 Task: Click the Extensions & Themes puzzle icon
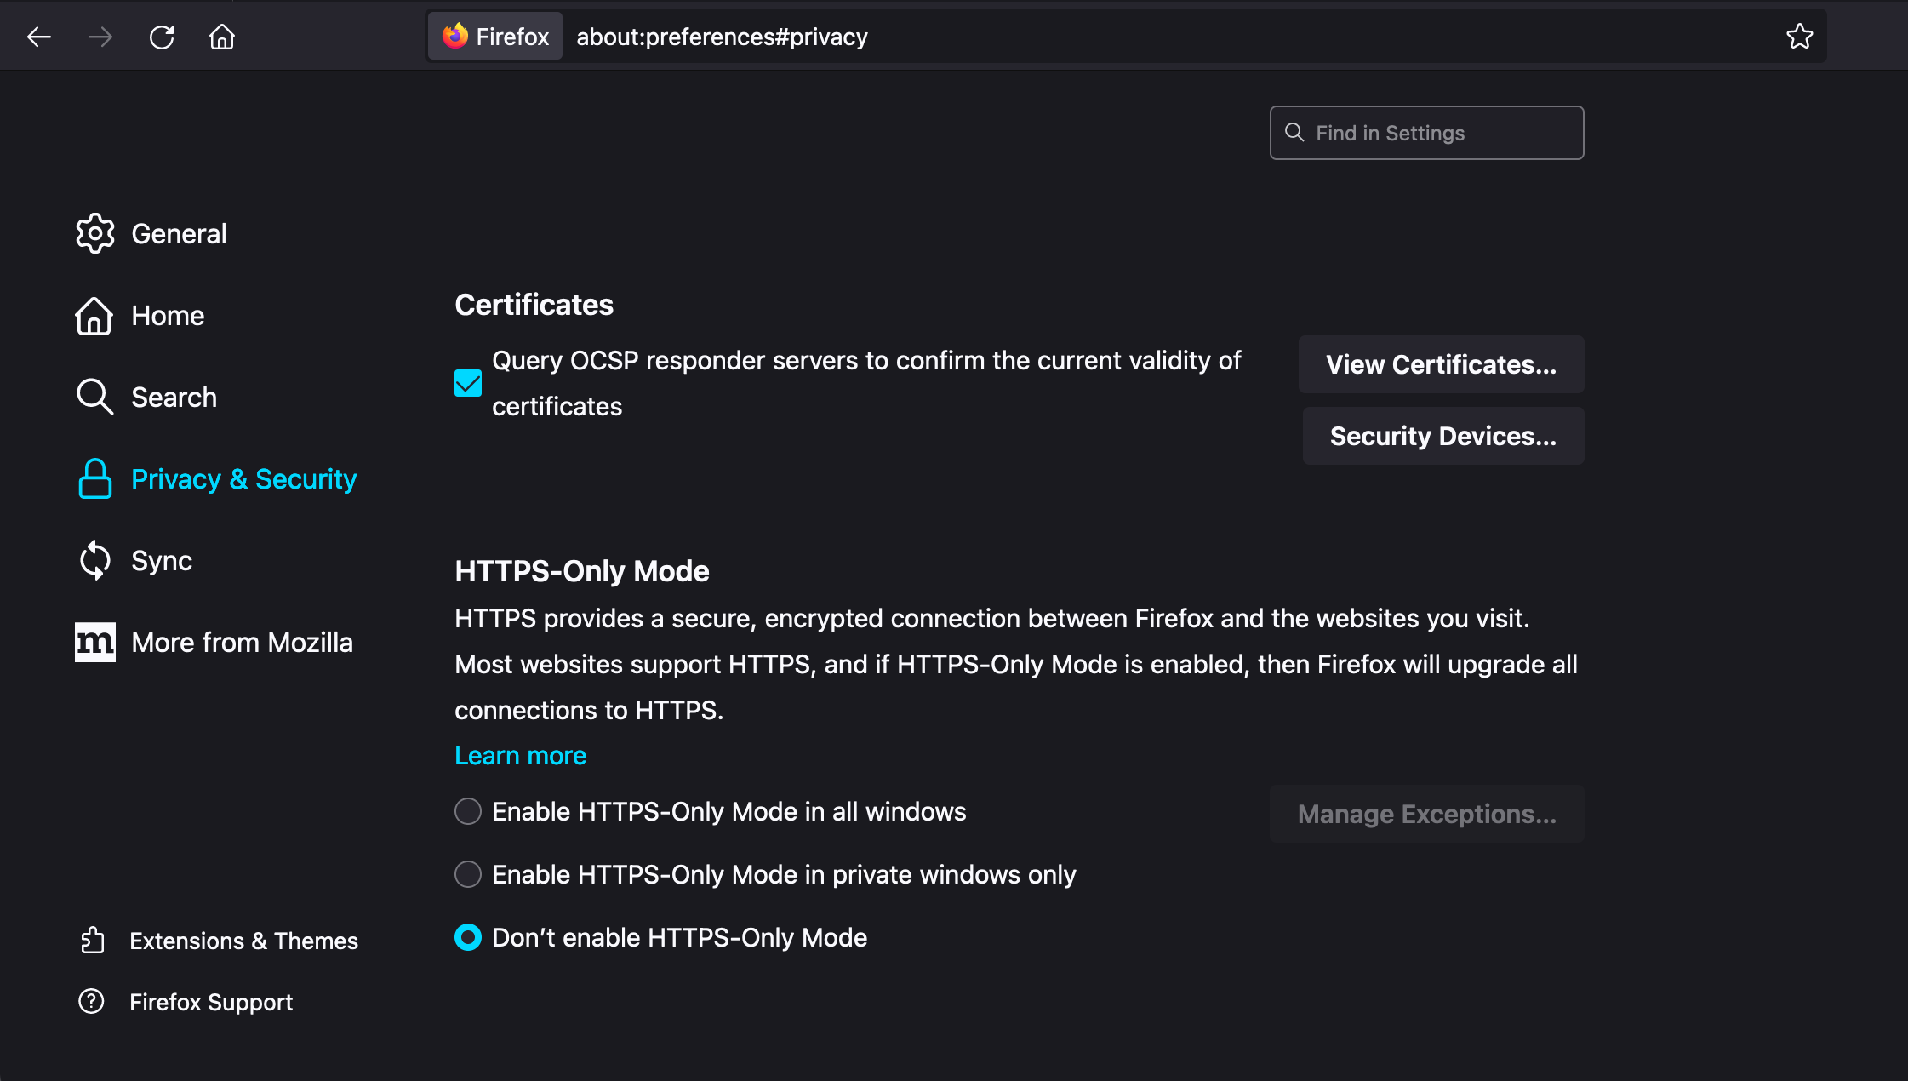click(x=92, y=941)
